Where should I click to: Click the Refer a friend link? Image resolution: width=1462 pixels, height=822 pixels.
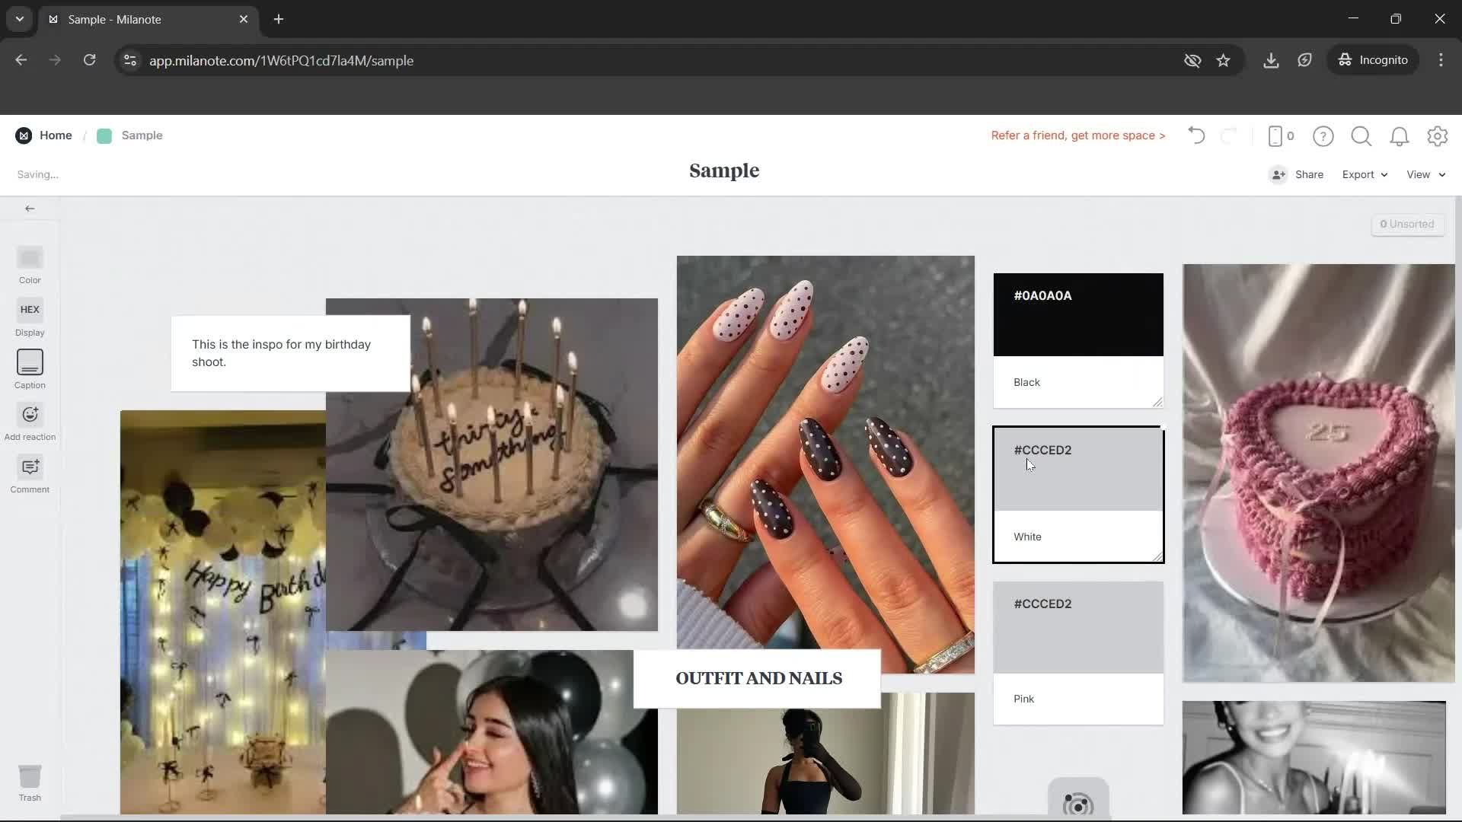click(1077, 135)
